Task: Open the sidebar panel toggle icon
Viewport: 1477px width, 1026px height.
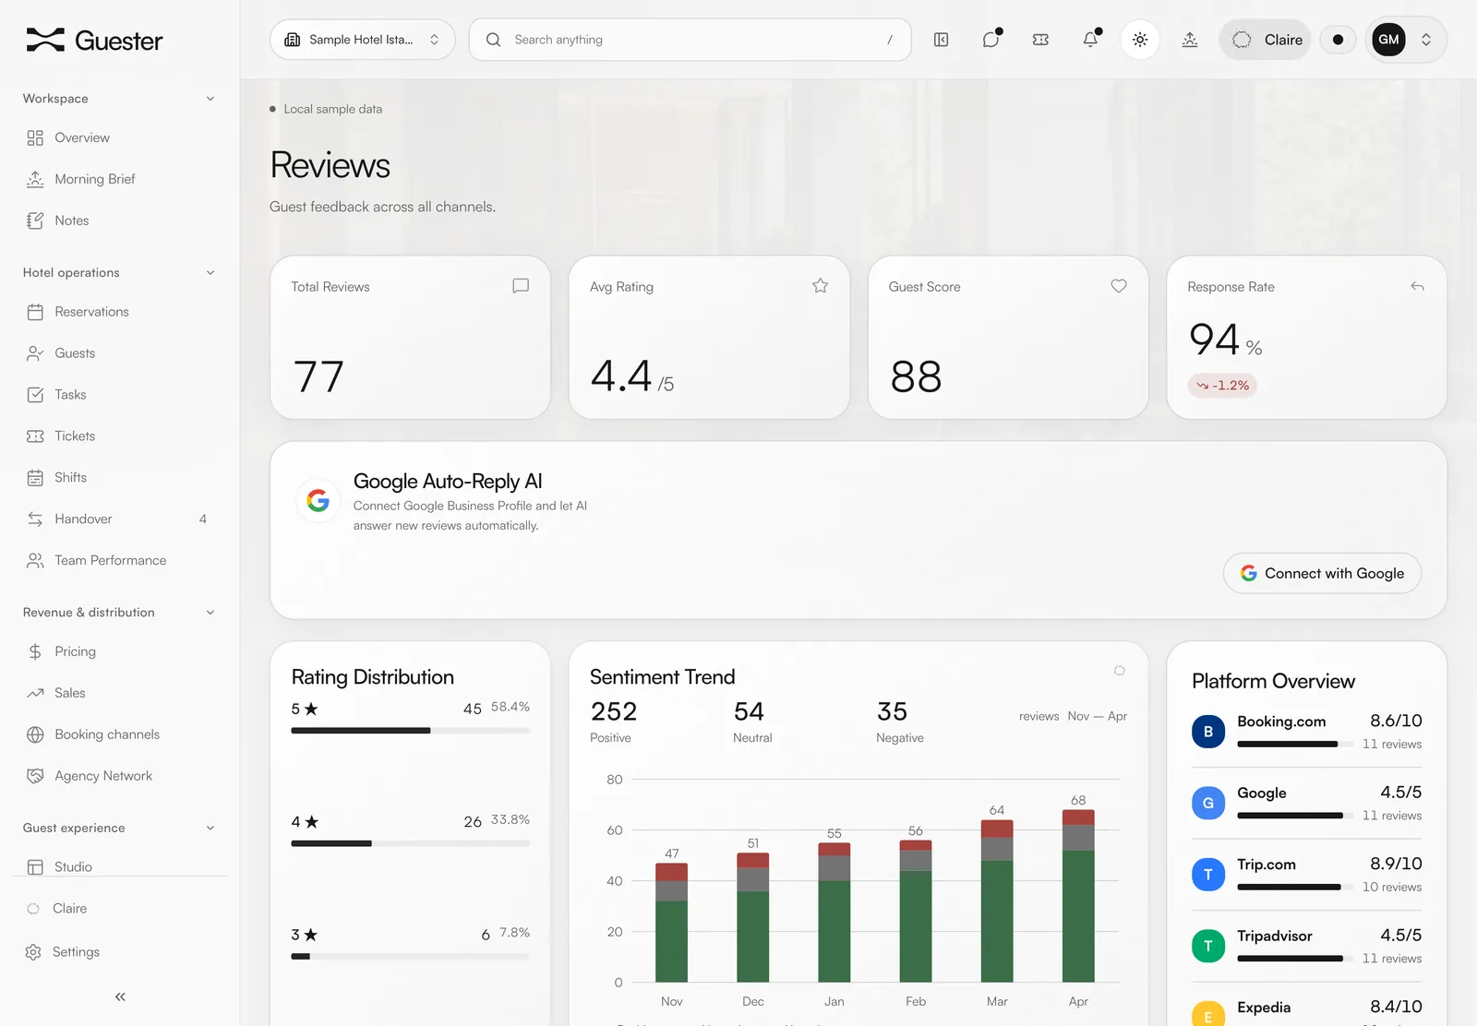Action: [x=941, y=40]
